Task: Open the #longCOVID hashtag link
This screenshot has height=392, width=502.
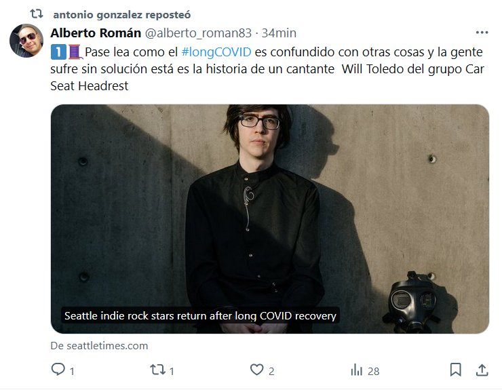Action: point(216,52)
